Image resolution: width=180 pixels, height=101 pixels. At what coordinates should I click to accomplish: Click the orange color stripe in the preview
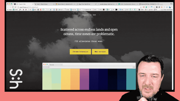click(x=75, y=79)
